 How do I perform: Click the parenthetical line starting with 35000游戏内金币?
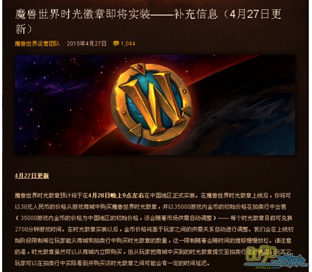[x=116, y=218]
